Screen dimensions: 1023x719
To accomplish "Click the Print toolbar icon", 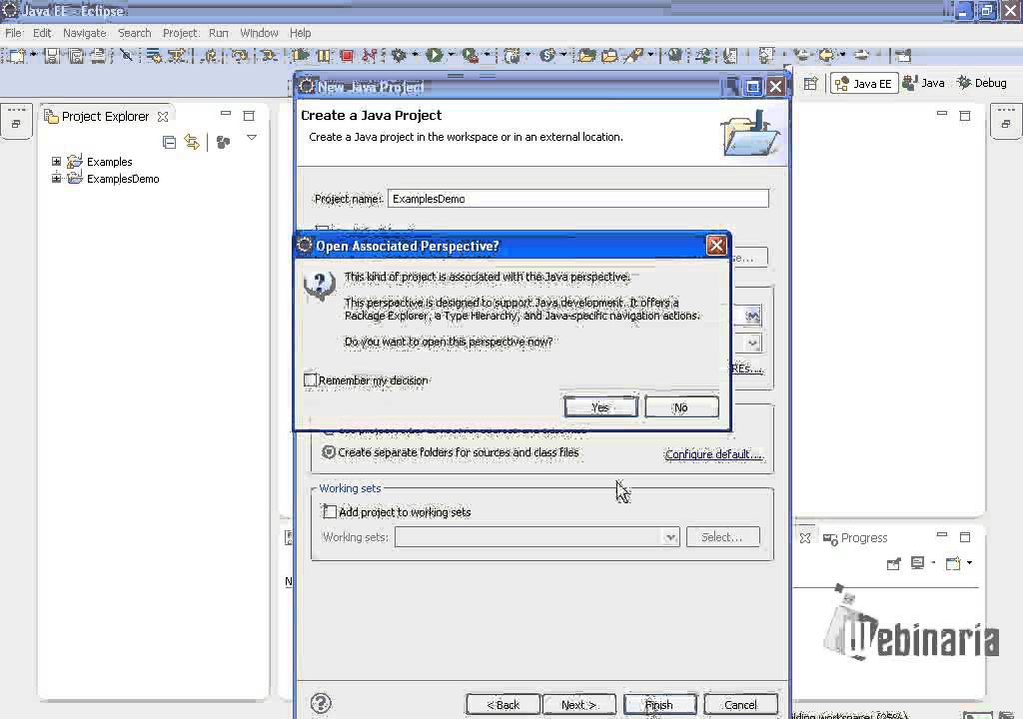I will [99, 56].
